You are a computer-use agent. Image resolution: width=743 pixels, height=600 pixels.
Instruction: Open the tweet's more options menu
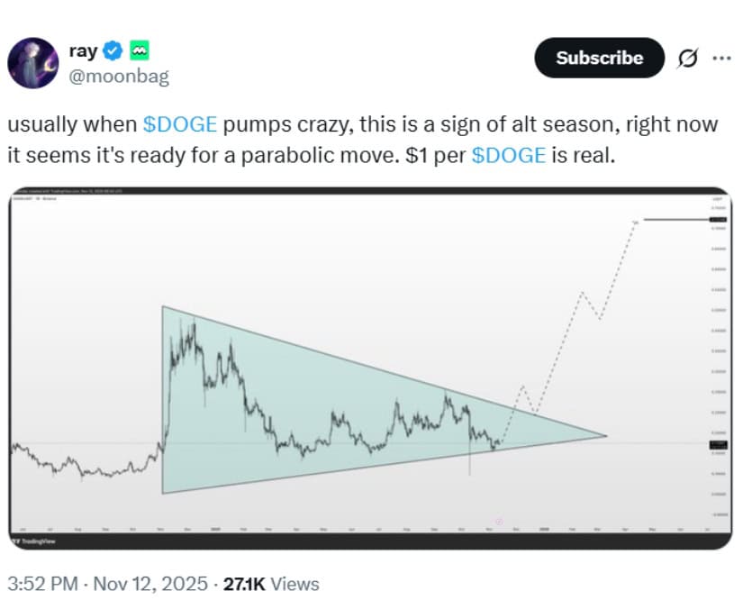(723, 58)
